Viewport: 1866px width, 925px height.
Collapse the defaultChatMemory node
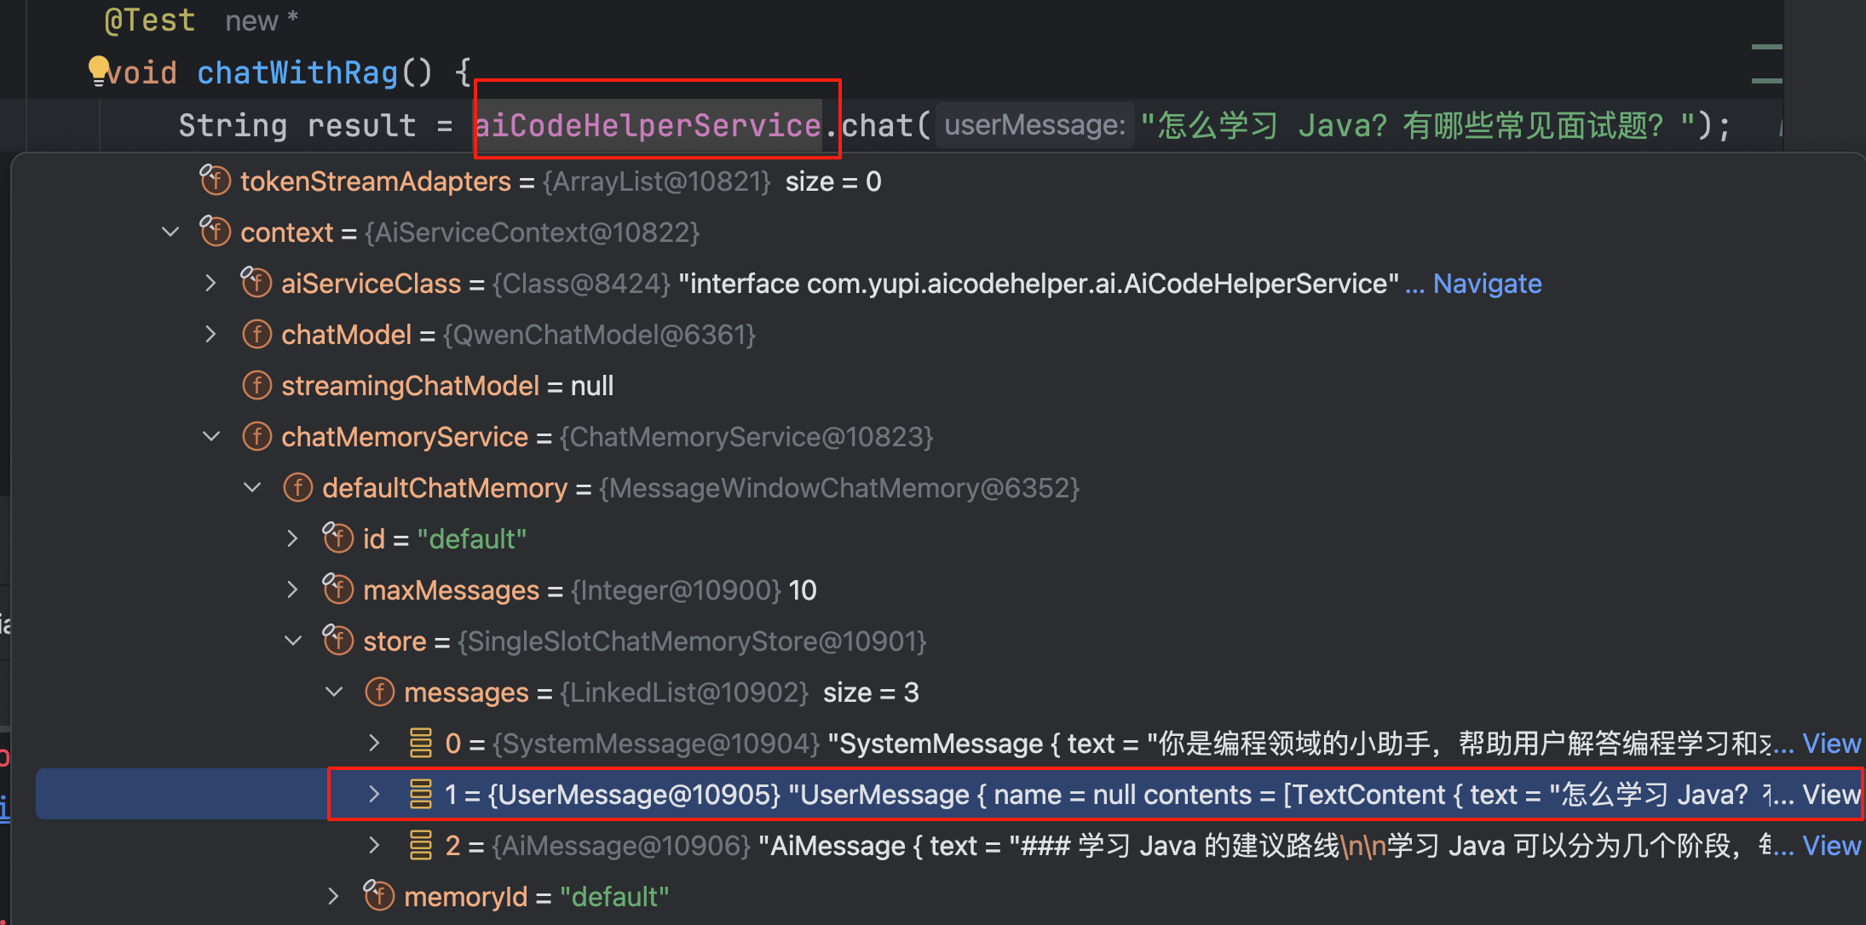[251, 486]
